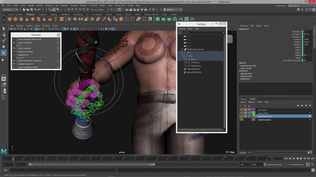Create a polygon sphere from shelf
This screenshot has width=316, height=177.
pyautogui.click(x=10, y=19)
